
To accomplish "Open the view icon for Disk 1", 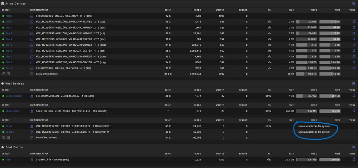I will pyautogui.click(x=354, y=22).
